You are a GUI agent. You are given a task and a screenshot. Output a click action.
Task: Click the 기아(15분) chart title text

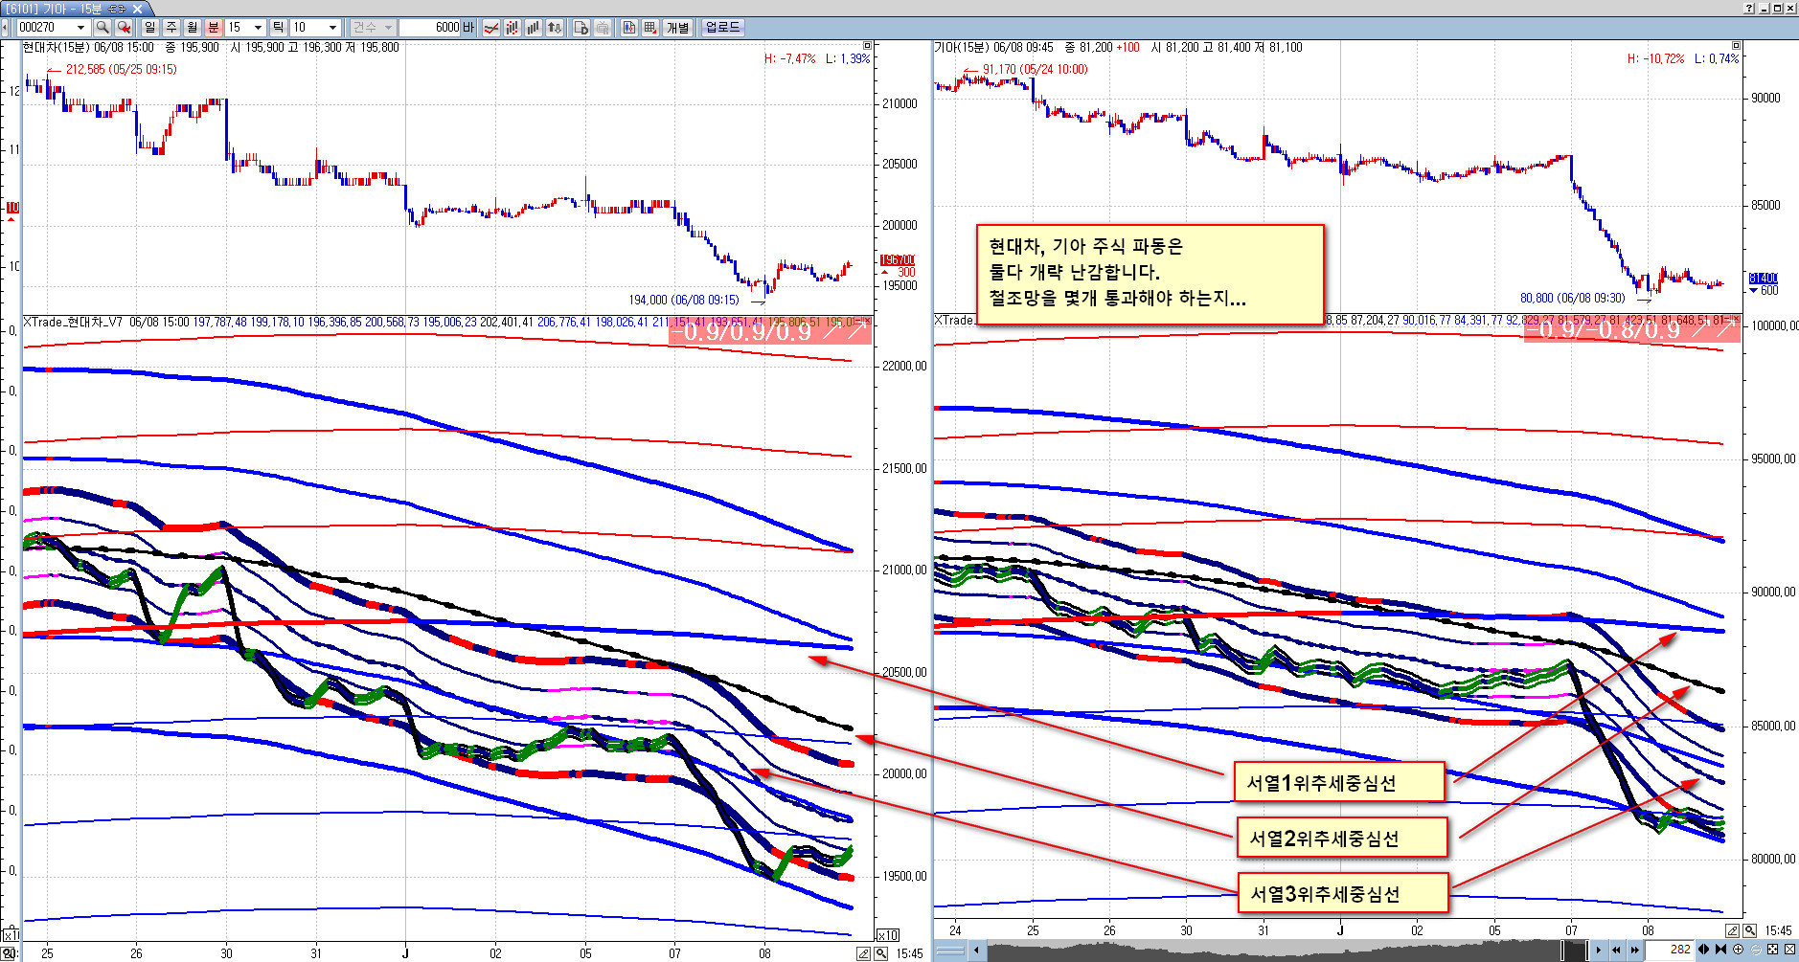pyautogui.click(x=963, y=47)
